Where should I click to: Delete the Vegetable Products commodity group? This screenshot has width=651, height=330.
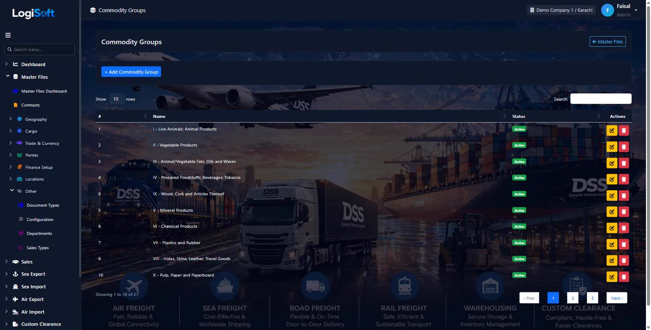[x=624, y=146]
